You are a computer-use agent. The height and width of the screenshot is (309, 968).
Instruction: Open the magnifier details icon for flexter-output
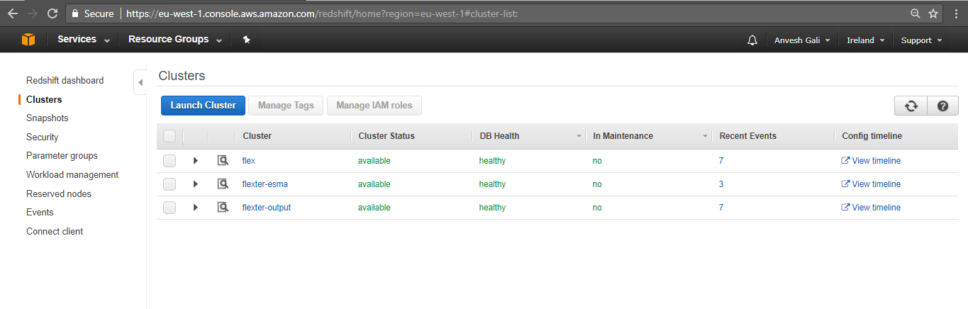223,208
